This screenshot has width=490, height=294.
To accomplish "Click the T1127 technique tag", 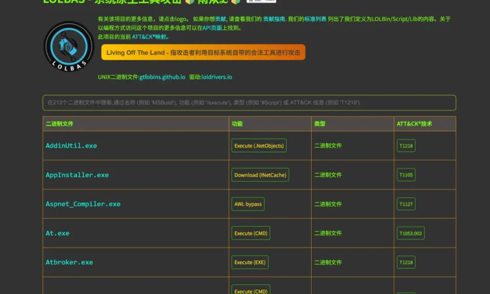I will [406, 204].
